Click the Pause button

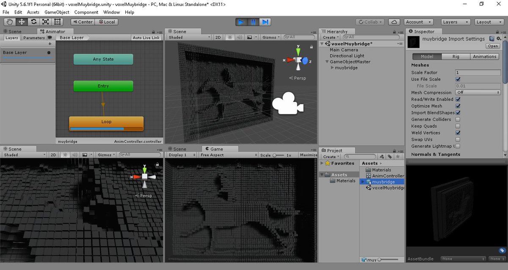click(253, 22)
